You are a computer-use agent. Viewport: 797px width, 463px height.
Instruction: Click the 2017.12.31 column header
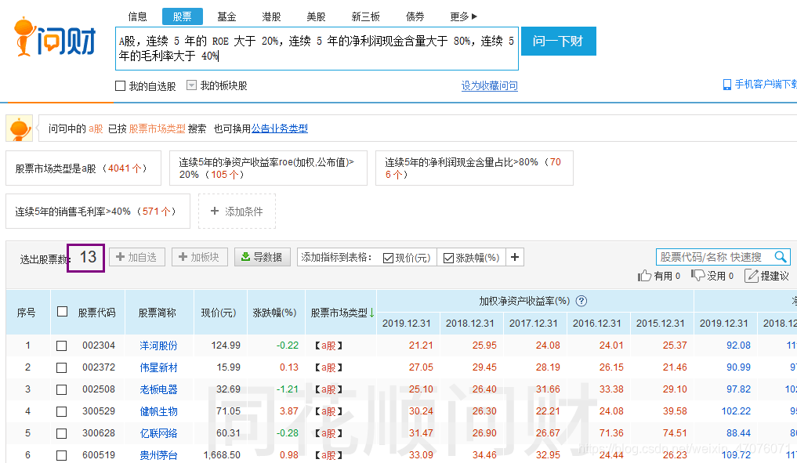pos(533,324)
